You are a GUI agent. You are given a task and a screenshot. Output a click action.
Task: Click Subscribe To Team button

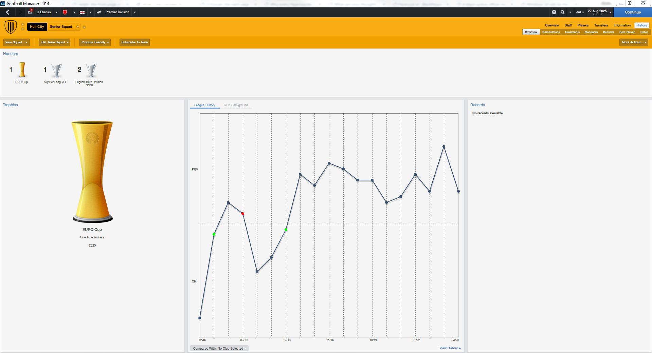134,42
